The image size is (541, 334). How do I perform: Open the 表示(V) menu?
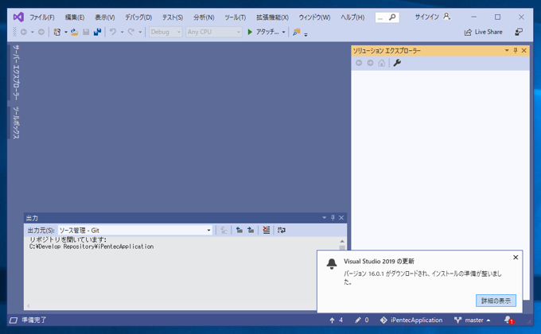coord(104,17)
